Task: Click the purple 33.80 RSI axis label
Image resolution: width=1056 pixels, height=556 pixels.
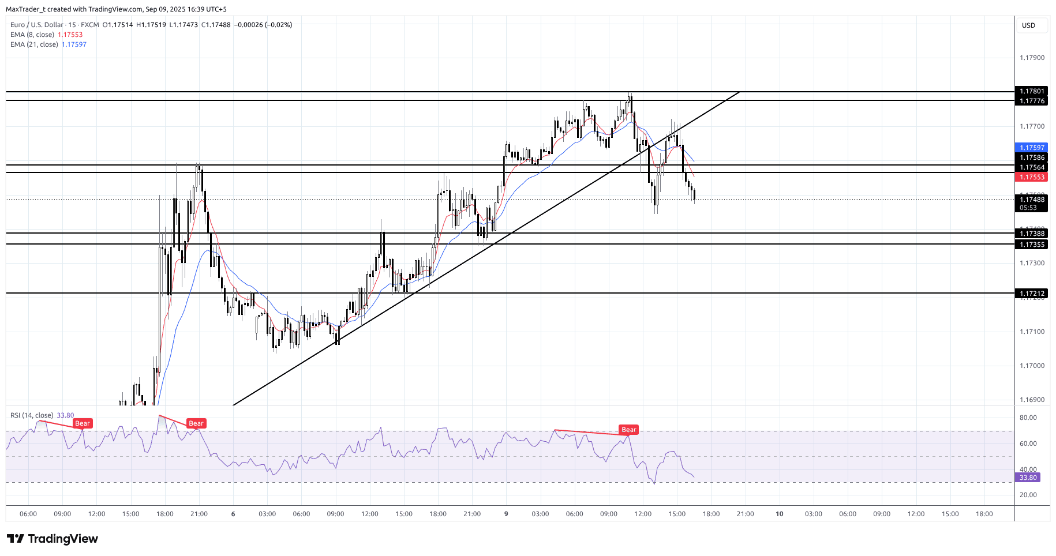Action: click(1028, 478)
